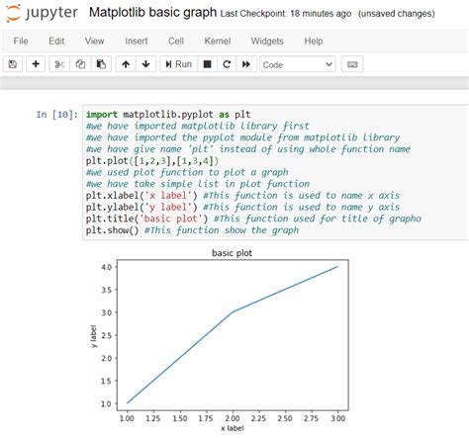This screenshot has width=469, height=438.
Task: Interrupt the kernel with stop icon
Action: click(207, 64)
